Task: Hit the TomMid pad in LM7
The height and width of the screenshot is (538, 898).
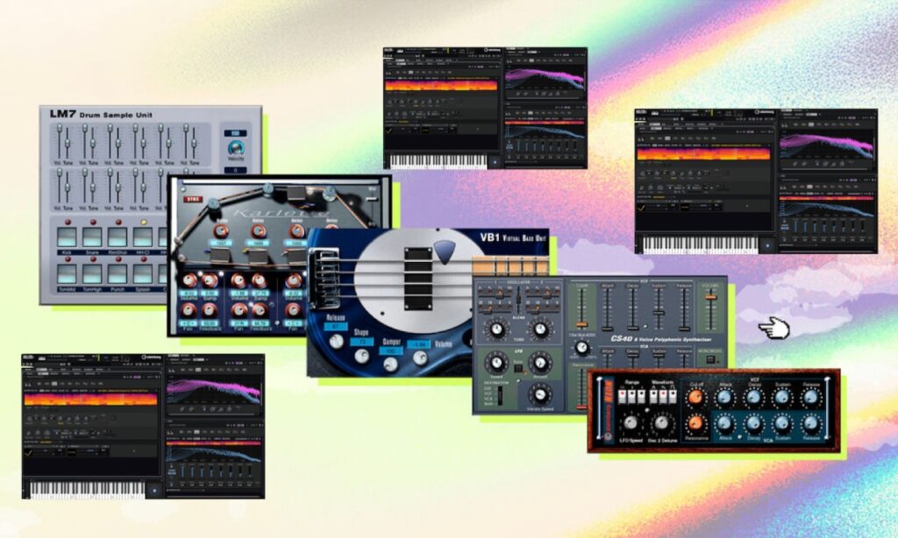Action: [x=67, y=274]
